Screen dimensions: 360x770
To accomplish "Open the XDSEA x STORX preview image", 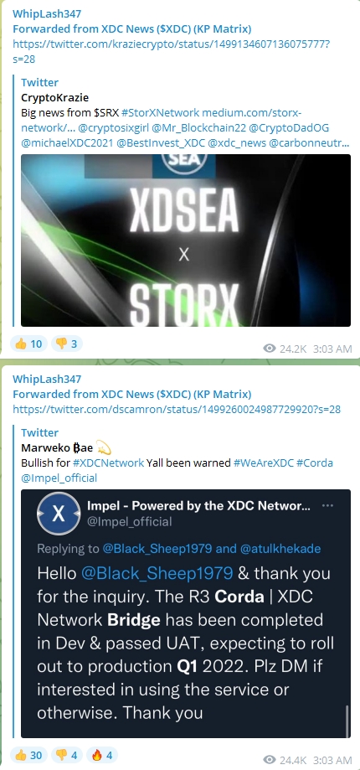I will pyautogui.click(x=186, y=240).
